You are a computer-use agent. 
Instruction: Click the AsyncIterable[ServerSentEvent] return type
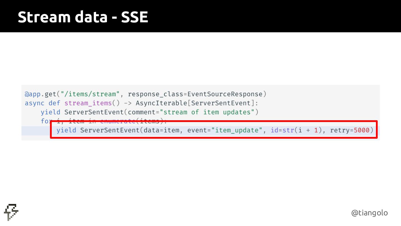pyautogui.click(x=195, y=103)
